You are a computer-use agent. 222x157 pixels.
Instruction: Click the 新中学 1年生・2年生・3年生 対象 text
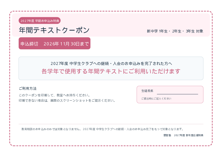[175, 31]
